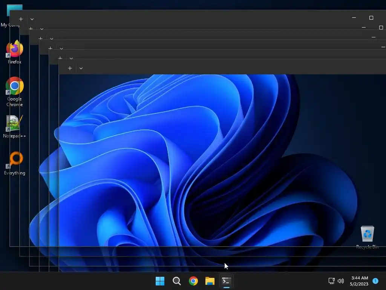386x290 pixels.
Task: Launch Chrome from the taskbar
Action: tap(193, 281)
